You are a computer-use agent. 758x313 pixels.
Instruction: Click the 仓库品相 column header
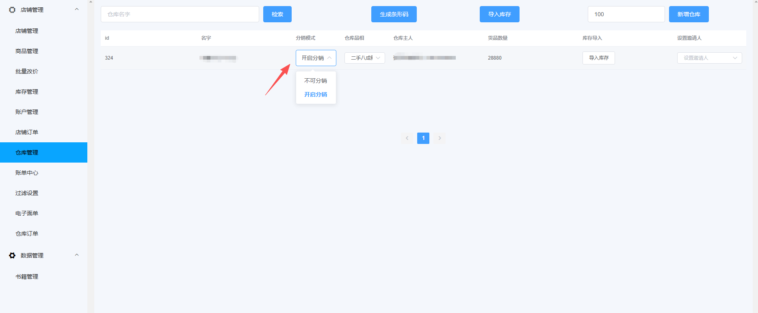point(354,38)
